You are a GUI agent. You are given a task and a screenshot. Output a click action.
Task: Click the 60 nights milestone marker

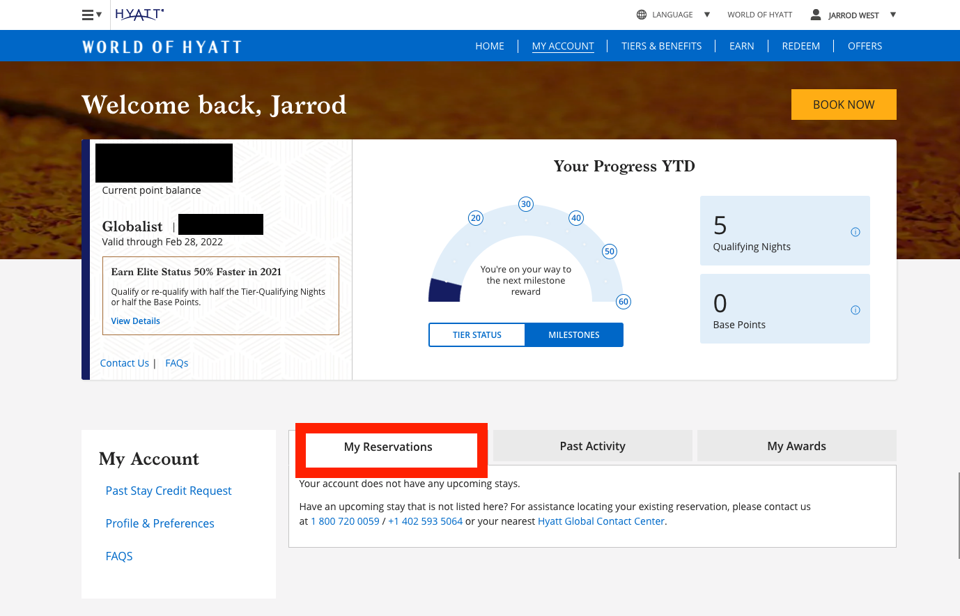pos(624,302)
